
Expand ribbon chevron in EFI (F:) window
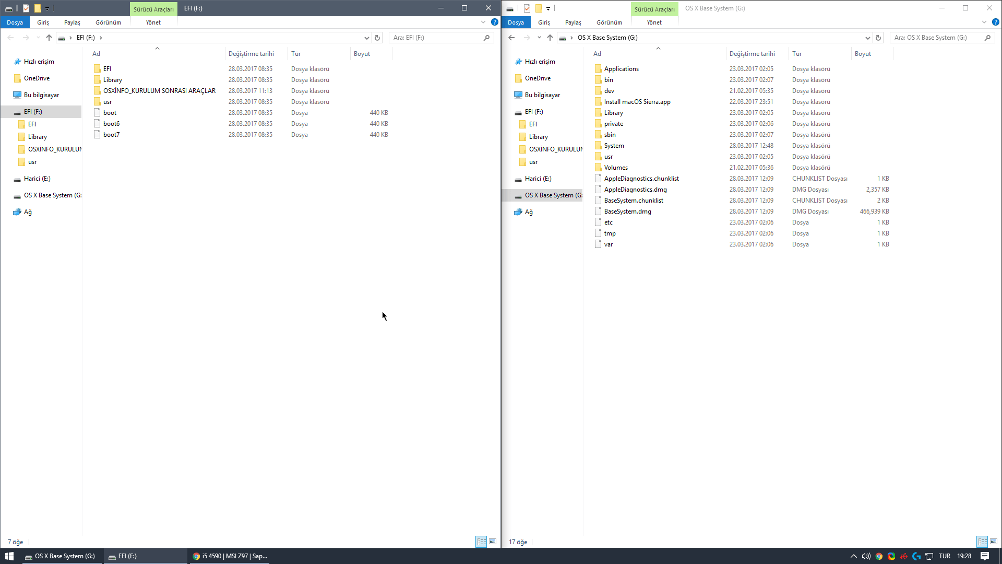483,22
